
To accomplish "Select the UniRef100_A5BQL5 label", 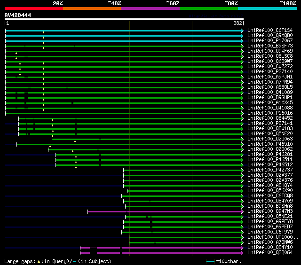I will [x=270, y=87].
